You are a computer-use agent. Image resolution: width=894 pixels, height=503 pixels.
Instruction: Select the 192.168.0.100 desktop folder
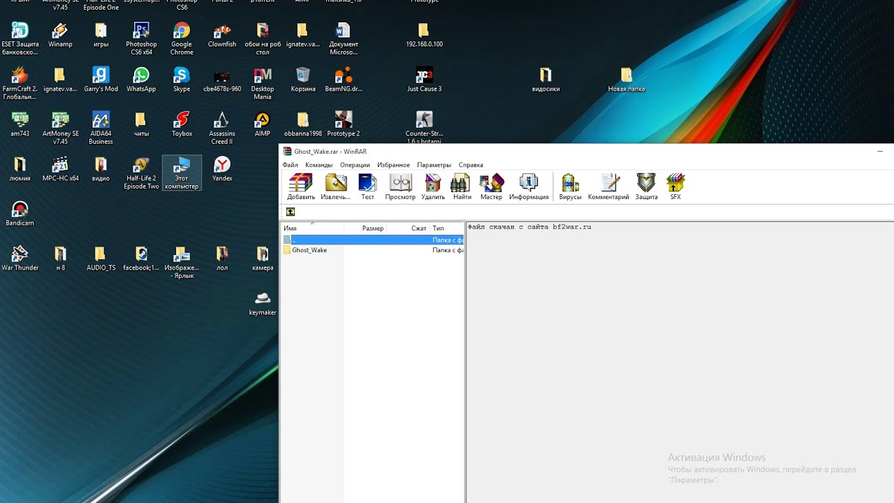[x=424, y=35]
